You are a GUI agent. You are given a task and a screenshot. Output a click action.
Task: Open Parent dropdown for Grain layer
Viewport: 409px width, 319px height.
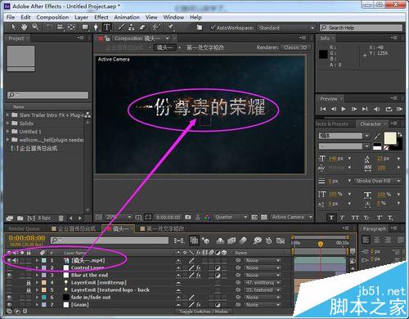[x=263, y=305]
